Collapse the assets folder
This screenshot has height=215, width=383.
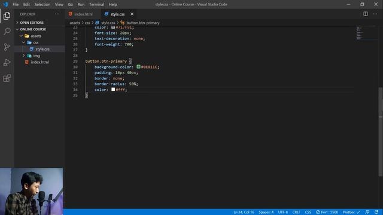pyautogui.click(x=39, y=36)
